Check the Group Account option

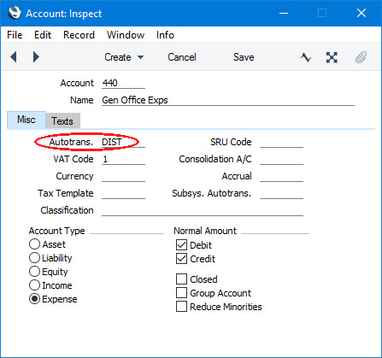(181, 293)
